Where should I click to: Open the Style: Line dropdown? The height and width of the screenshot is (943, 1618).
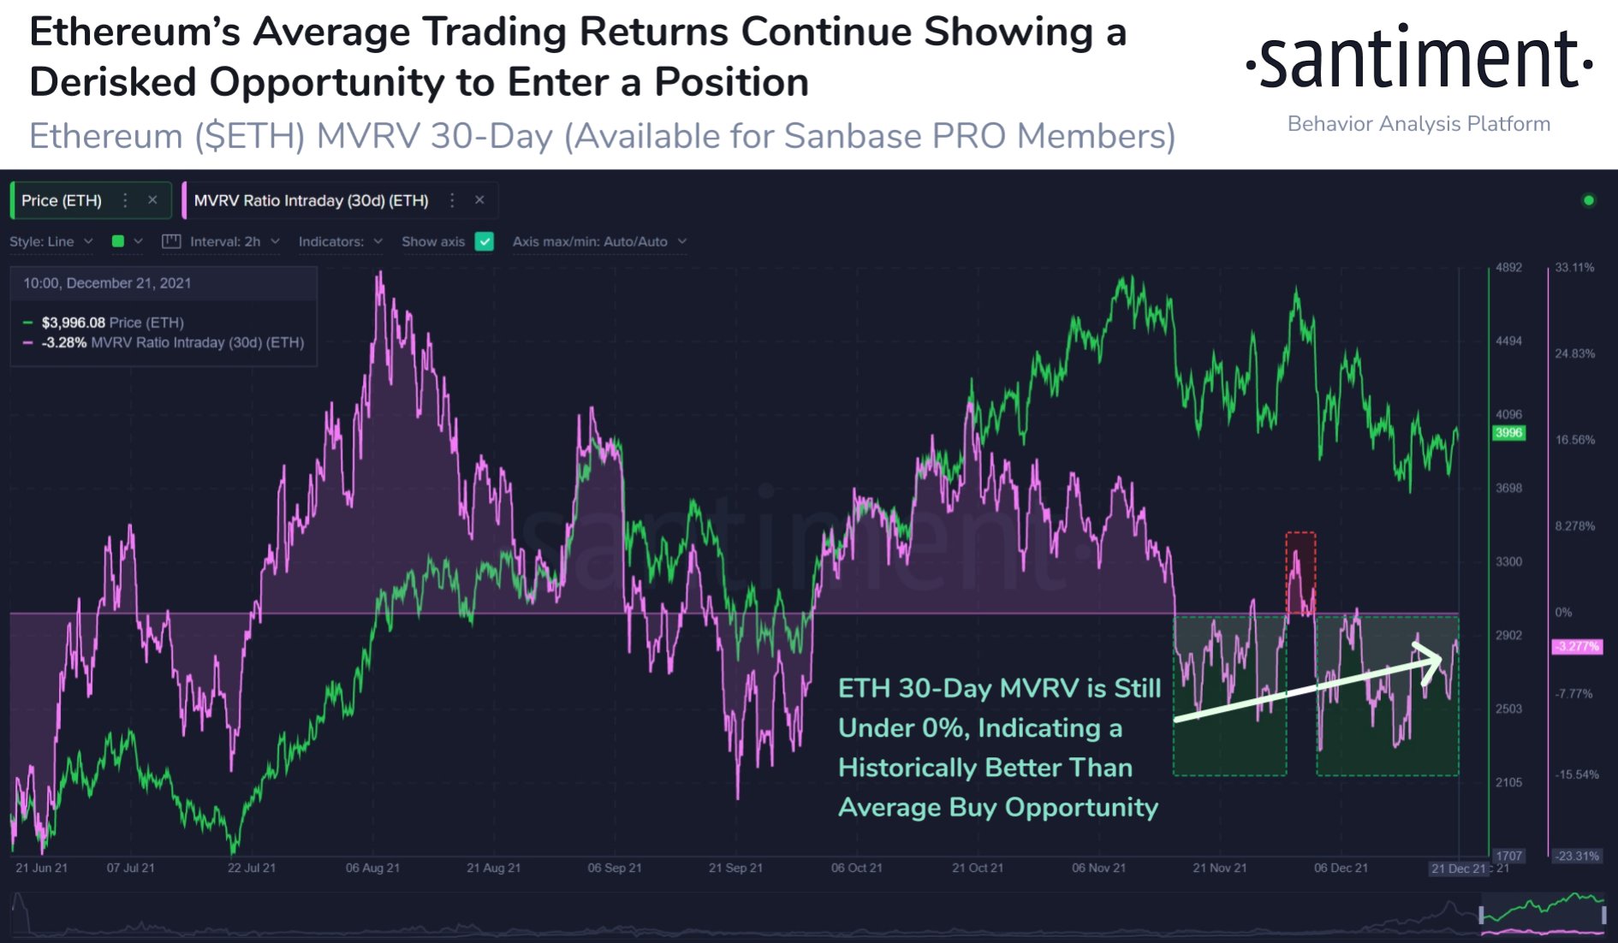point(51,241)
